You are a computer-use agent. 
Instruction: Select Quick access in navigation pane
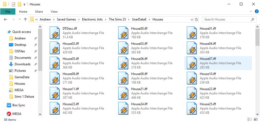tap(22, 32)
